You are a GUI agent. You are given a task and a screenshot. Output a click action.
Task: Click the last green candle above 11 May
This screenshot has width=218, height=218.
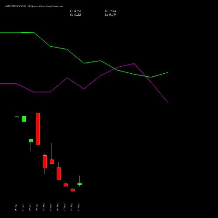pyautogui.click(x=80, y=184)
